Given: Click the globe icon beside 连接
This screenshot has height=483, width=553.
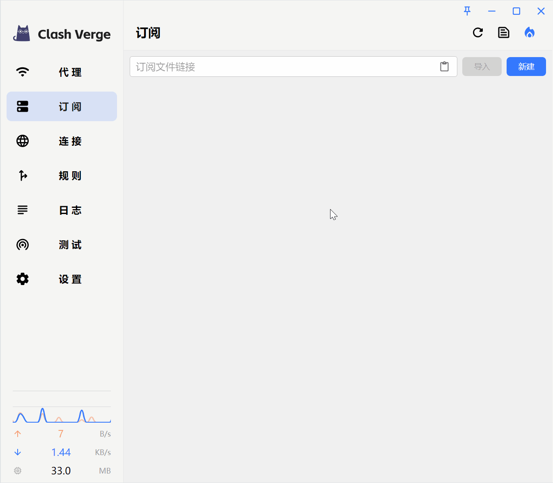Looking at the screenshot, I should pos(23,141).
